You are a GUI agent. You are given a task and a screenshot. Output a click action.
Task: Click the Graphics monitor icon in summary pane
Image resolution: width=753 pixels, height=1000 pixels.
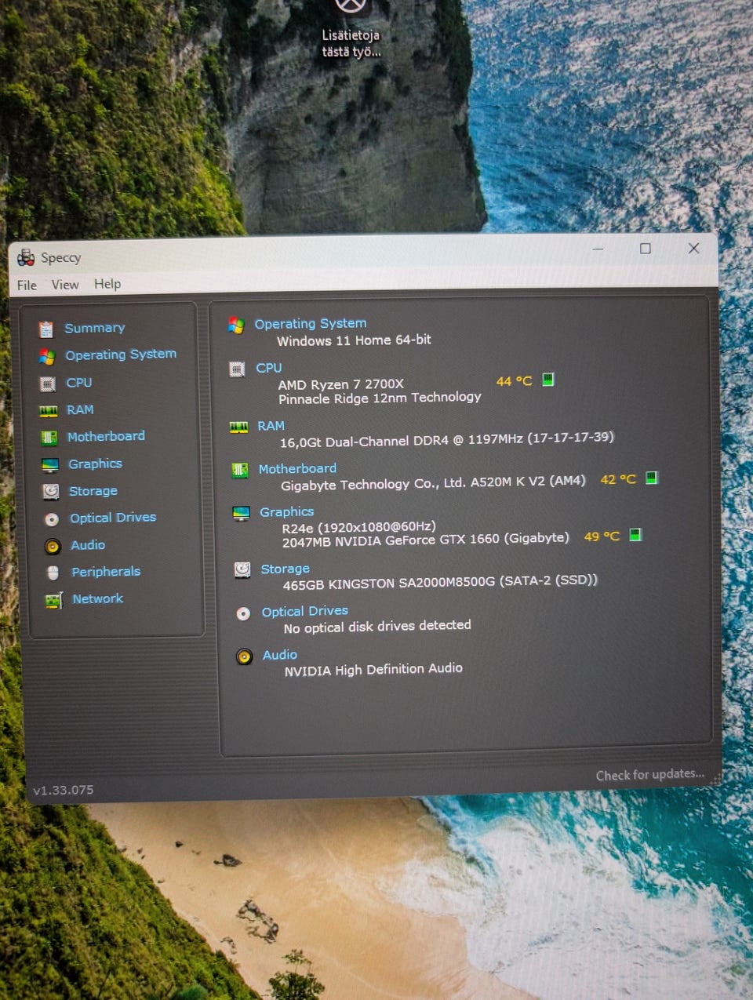pyautogui.click(x=241, y=514)
